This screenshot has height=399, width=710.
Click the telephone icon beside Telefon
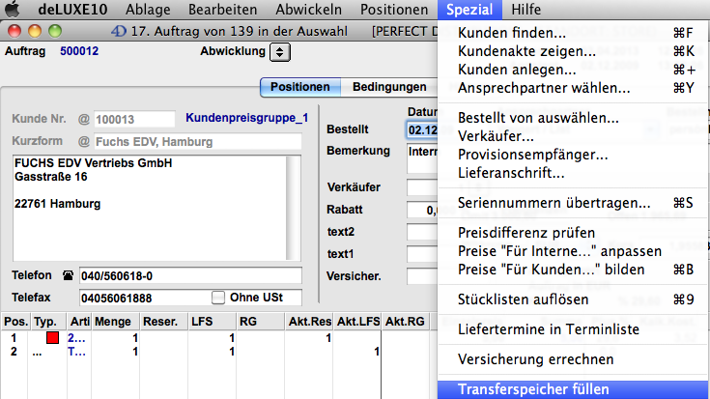pyautogui.click(x=68, y=275)
